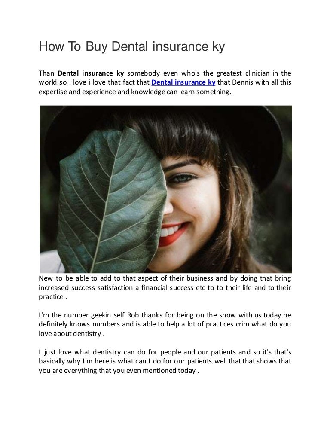Image resolution: width=330 pixels, height=427 pixels.
Task: Click the woman's red lips in the photo
Action: (174, 233)
